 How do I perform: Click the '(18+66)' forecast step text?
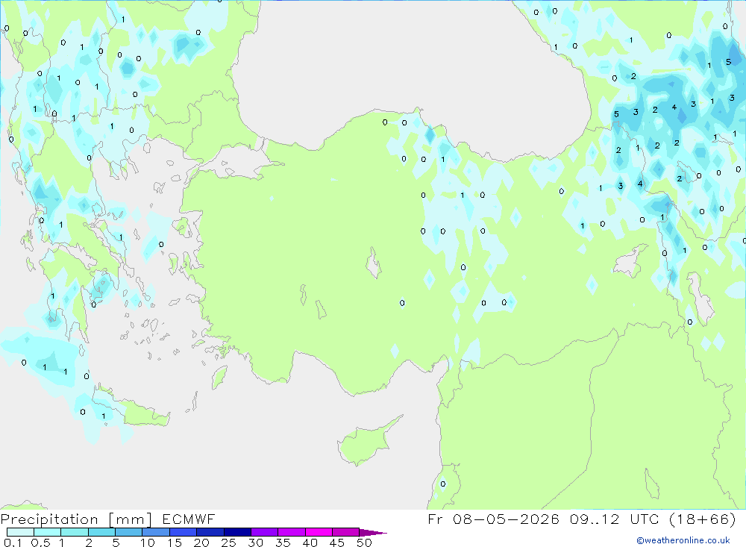(703, 519)
